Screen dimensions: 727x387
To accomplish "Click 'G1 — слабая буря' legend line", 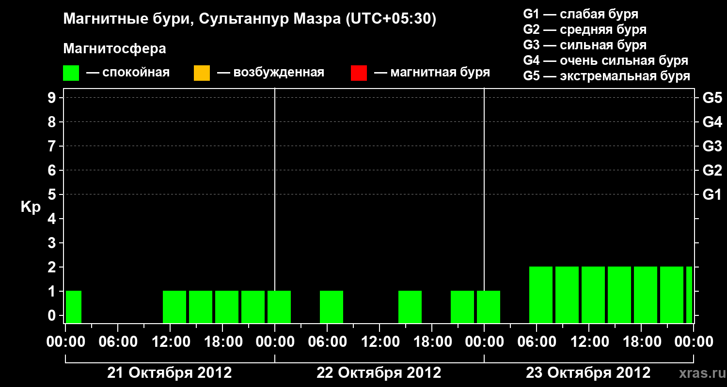I will click(581, 14).
